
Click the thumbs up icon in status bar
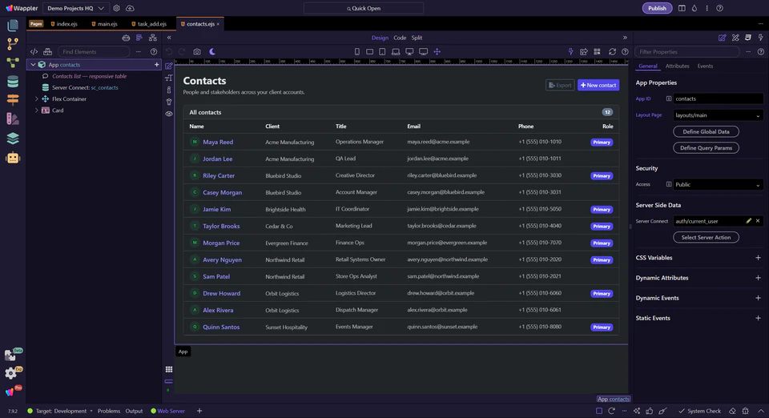click(650, 411)
